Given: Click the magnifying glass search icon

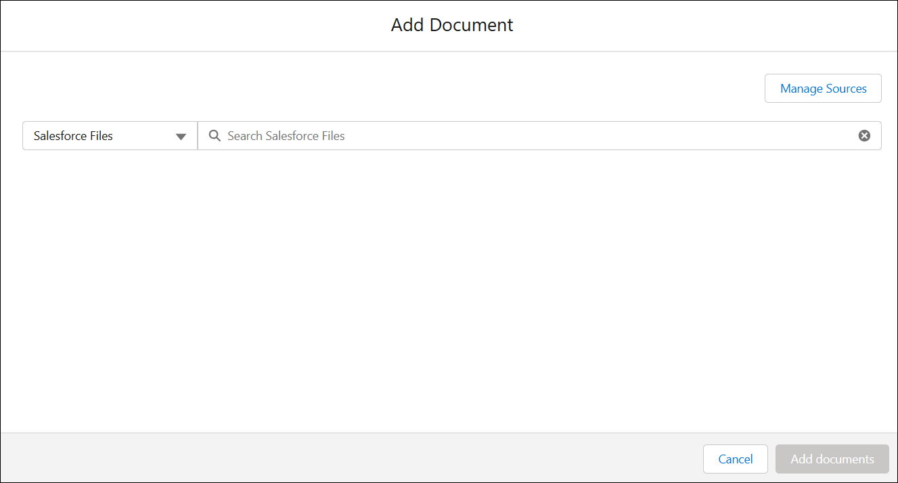Looking at the screenshot, I should click(215, 136).
